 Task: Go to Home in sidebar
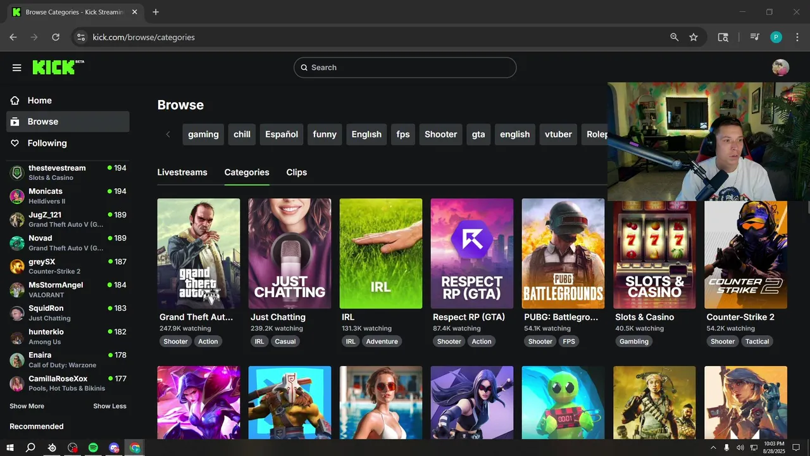[x=68, y=100]
